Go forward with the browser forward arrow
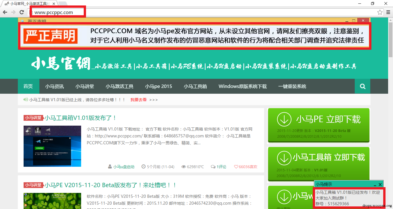This screenshot has height=209, width=393. click(13, 12)
